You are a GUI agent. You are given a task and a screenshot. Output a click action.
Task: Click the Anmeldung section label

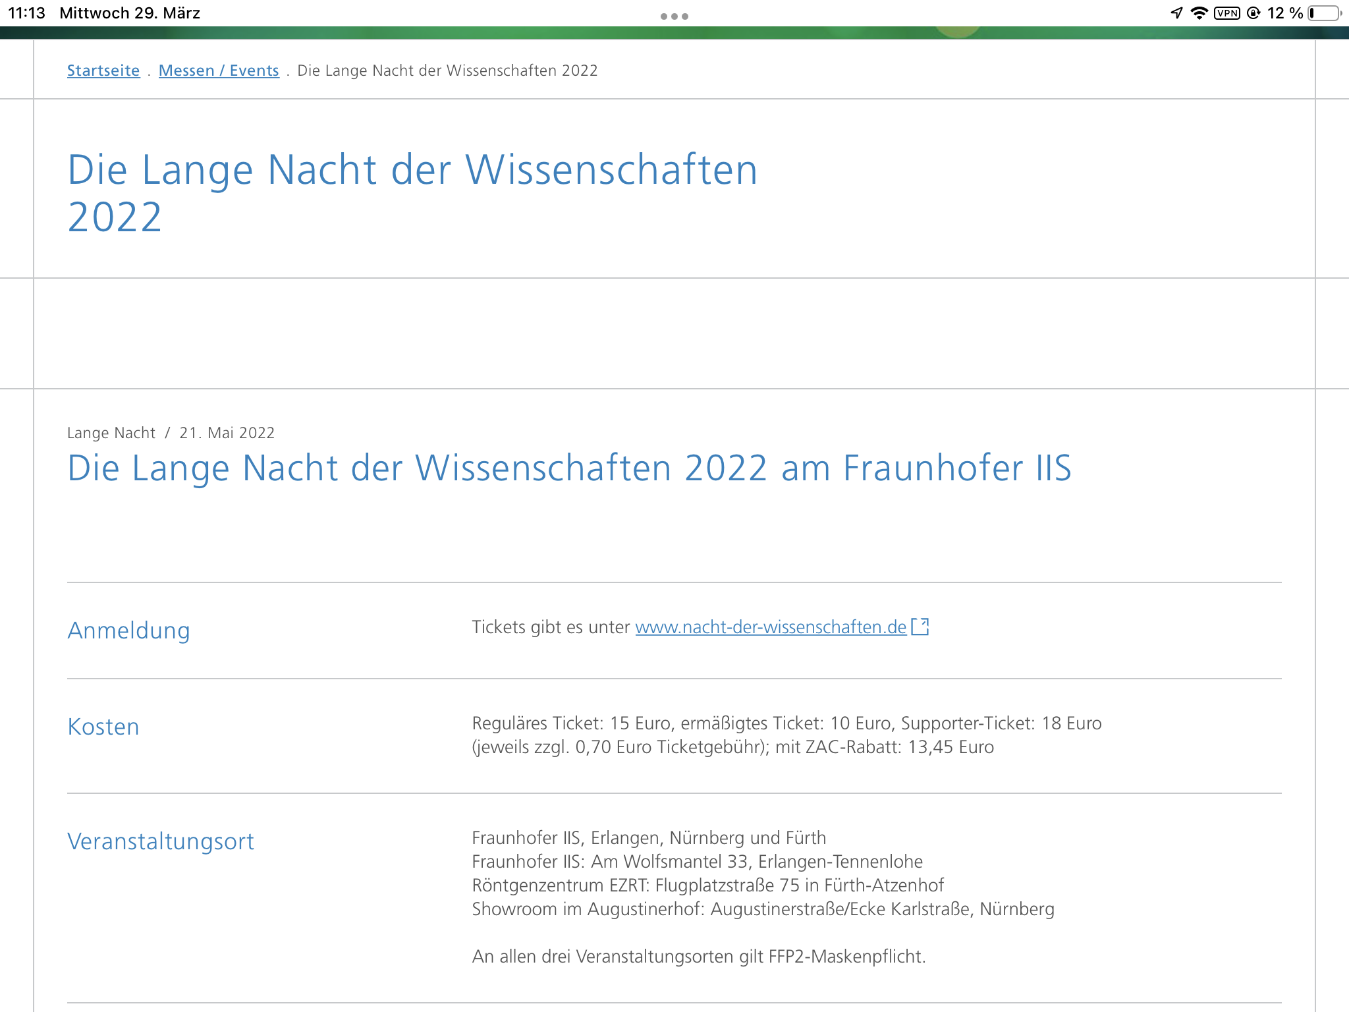click(x=129, y=631)
